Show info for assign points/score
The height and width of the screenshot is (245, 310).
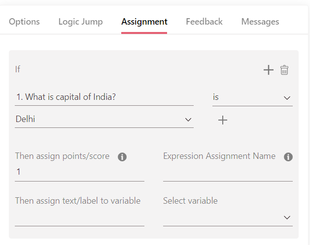pyautogui.click(x=122, y=157)
